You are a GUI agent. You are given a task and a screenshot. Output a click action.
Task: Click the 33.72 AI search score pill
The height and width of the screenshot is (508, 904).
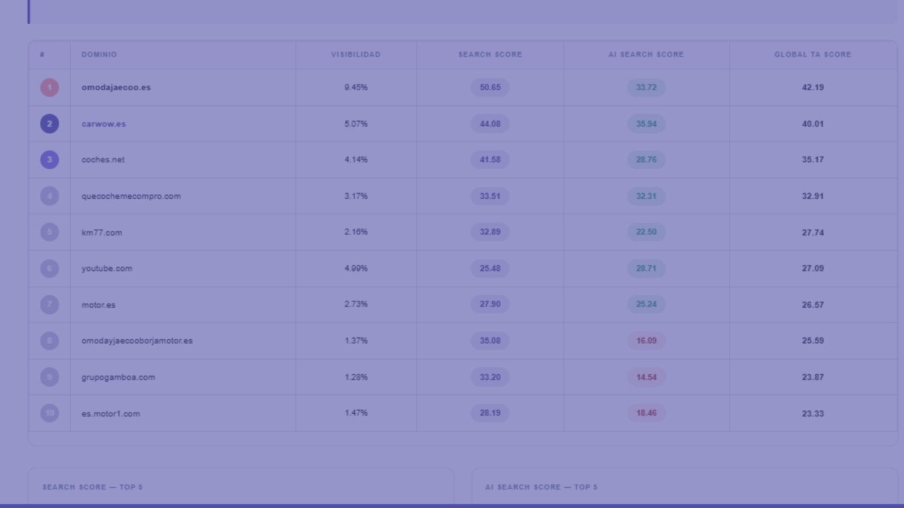(646, 87)
